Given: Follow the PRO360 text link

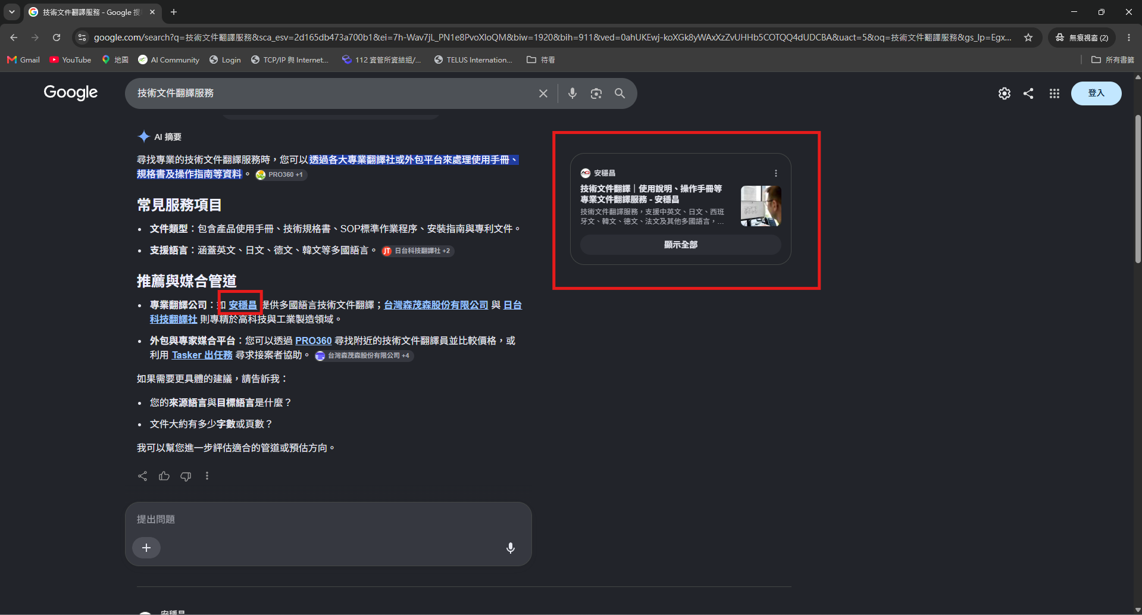Looking at the screenshot, I should 313,341.
